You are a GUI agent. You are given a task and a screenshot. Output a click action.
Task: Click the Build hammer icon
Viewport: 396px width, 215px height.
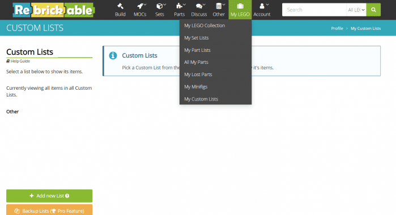120,6
